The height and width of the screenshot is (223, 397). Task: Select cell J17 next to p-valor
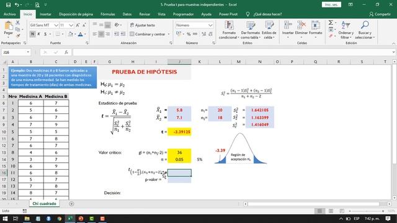179,180
